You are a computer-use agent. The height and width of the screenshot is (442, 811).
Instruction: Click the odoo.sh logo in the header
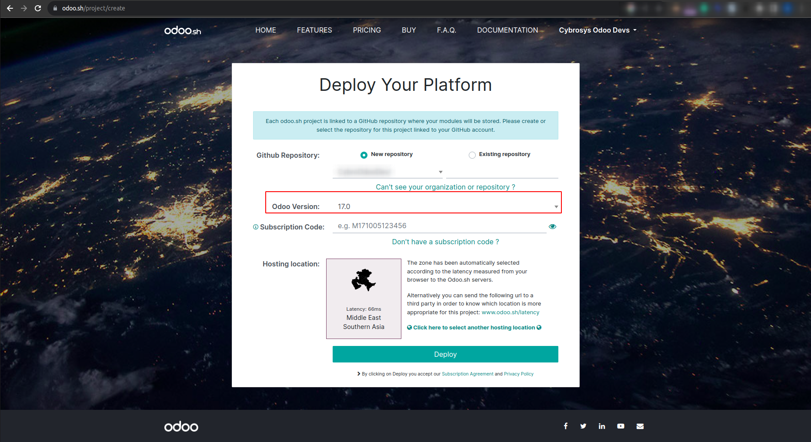pos(183,30)
